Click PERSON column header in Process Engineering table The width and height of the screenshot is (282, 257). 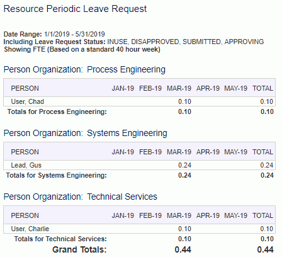coord(25,88)
